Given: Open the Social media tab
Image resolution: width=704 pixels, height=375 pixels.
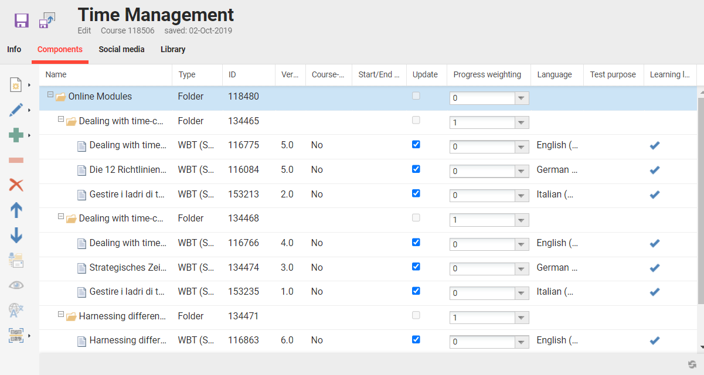Looking at the screenshot, I should click(x=121, y=49).
